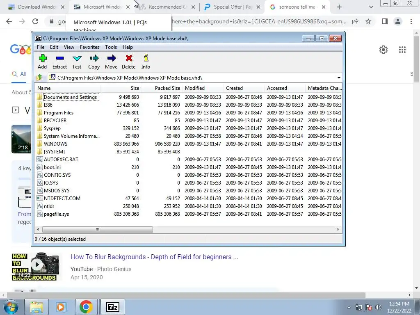Open How To Blur Backgrounds link

pyautogui.click(x=154, y=257)
